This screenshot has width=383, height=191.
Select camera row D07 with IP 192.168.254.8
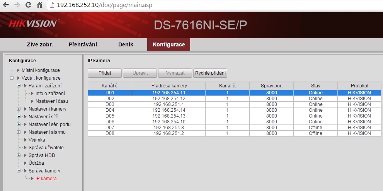[x=168, y=128]
